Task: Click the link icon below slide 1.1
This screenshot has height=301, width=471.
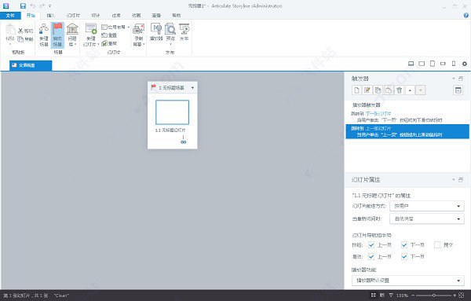Action: pos(183,142)
